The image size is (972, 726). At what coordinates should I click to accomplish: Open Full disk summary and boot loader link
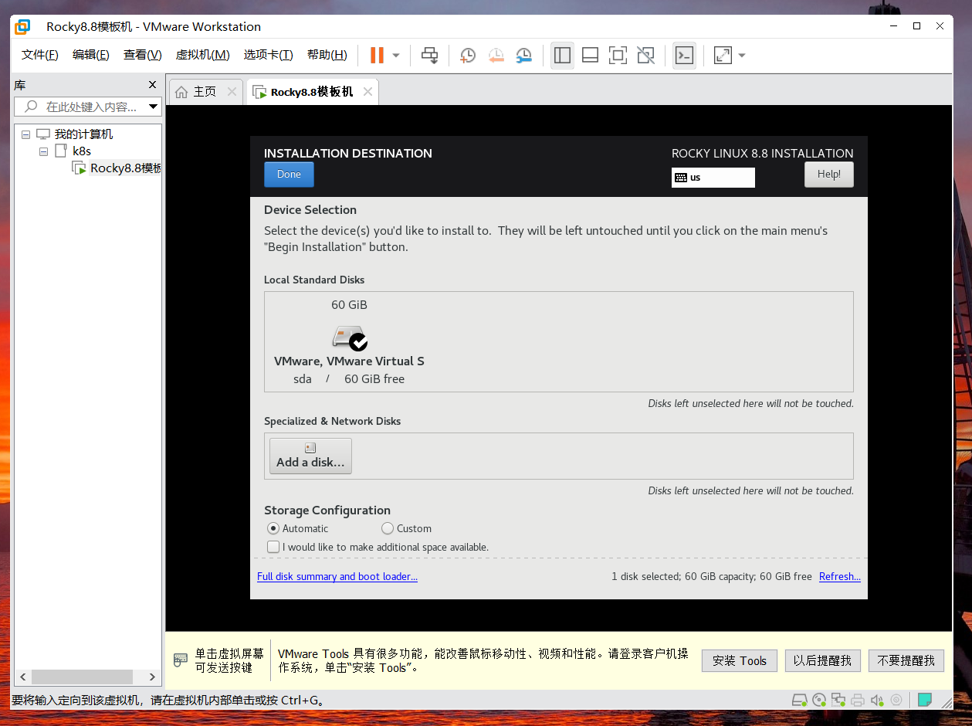(337, 577)
